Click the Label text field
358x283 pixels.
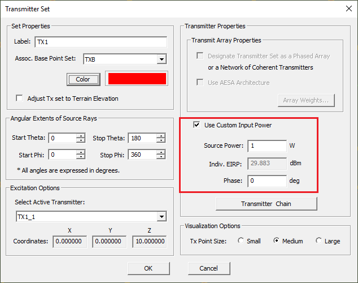click(101, 42)
